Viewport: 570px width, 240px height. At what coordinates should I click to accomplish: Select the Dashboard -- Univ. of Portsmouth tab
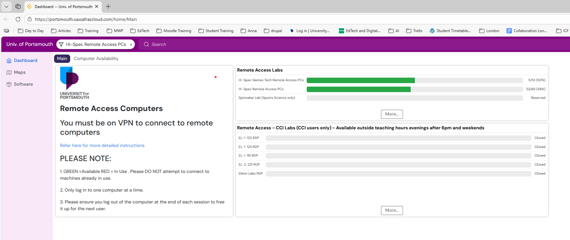click(63, 6)
